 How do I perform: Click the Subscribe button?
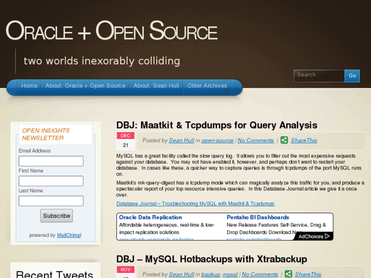click(57, 216)
